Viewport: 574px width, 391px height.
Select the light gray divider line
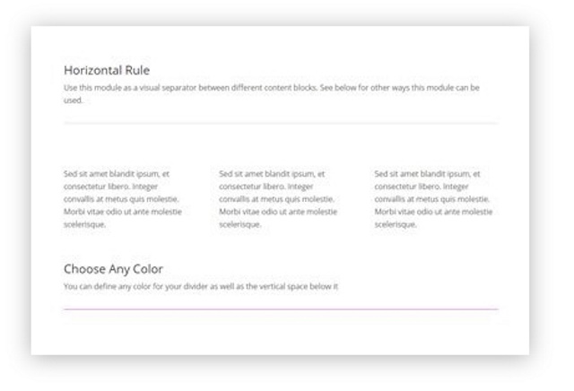[281, 123]
